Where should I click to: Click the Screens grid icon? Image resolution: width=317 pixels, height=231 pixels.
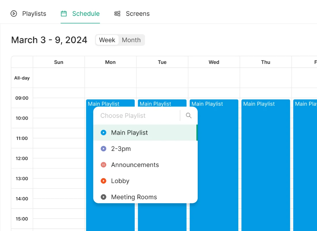[x=117, y=14]
